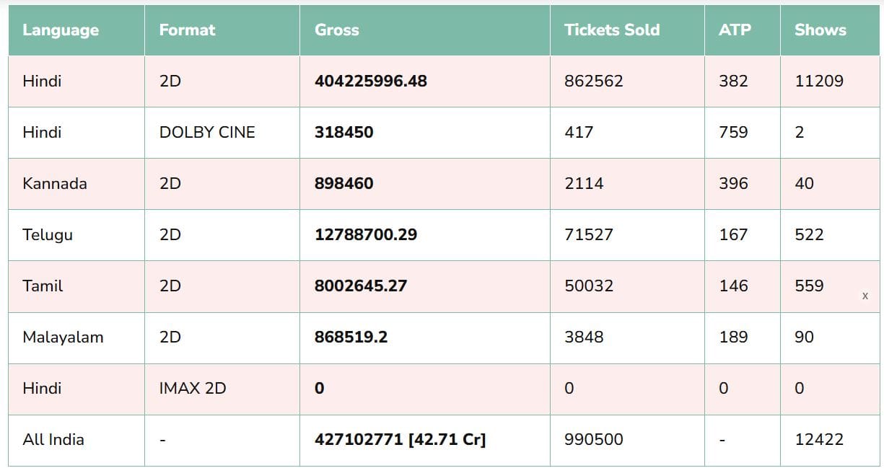This screenshot has height=468, width=884.
Task: Click the total tickets sold 990500
Action: pos(593,440)
